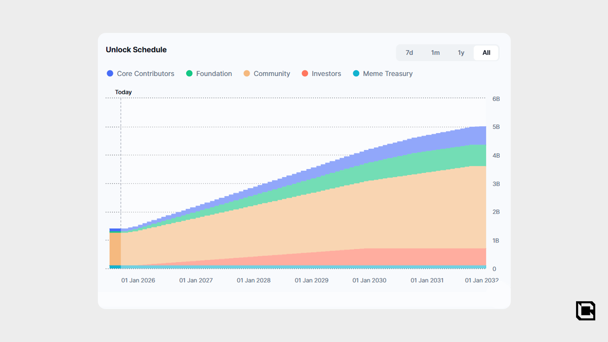Choose the 1y time range tab

coord(461,53)
